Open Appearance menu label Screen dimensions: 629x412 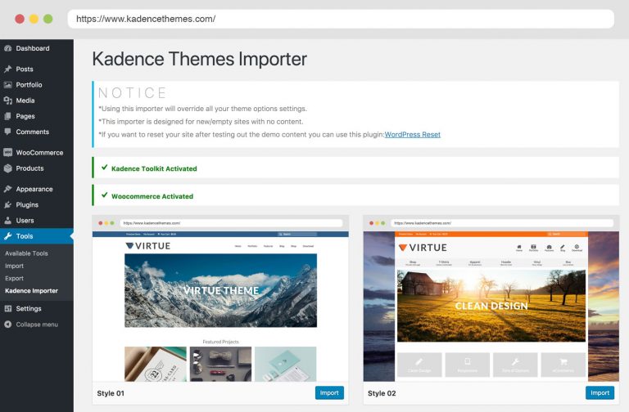34,189
